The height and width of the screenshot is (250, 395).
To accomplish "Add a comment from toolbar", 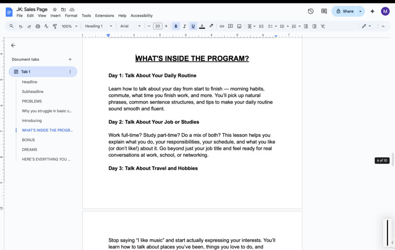I will tap(230, 26).
